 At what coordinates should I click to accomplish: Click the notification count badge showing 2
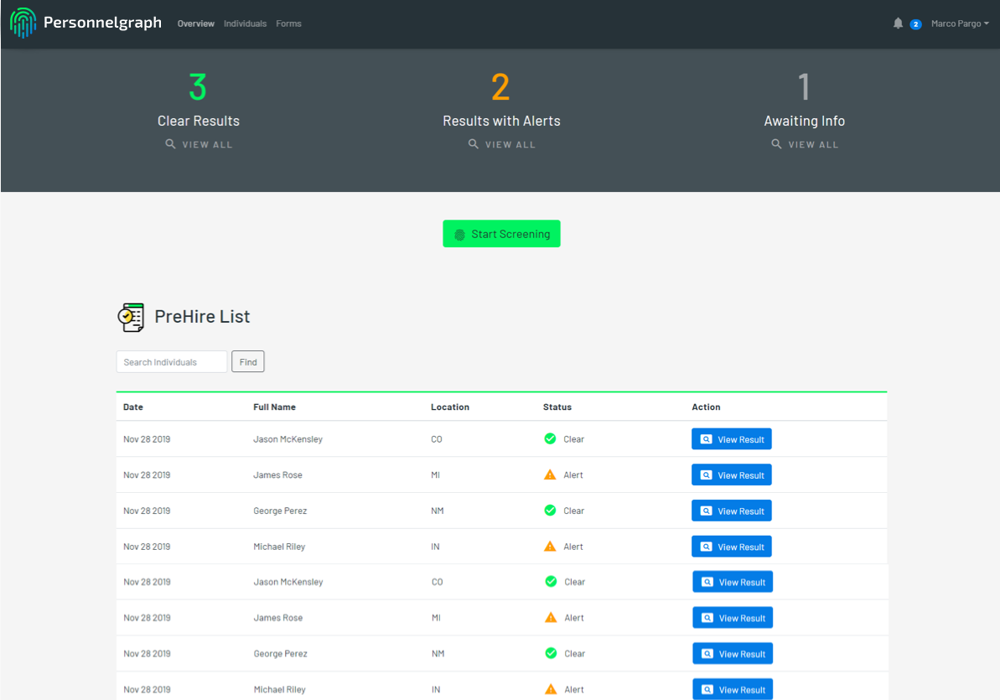click(x=915, y=24)
